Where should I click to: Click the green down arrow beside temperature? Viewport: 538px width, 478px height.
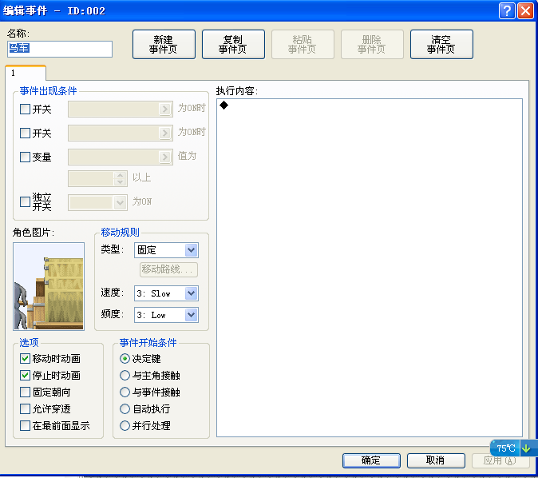tap(526, 448)
